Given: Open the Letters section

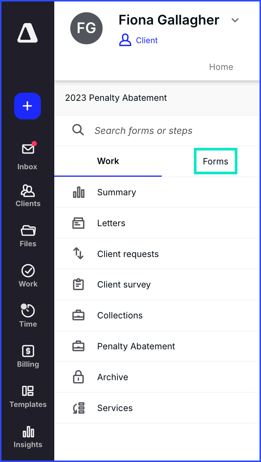Looking at the screenshot, I should 157,223.
